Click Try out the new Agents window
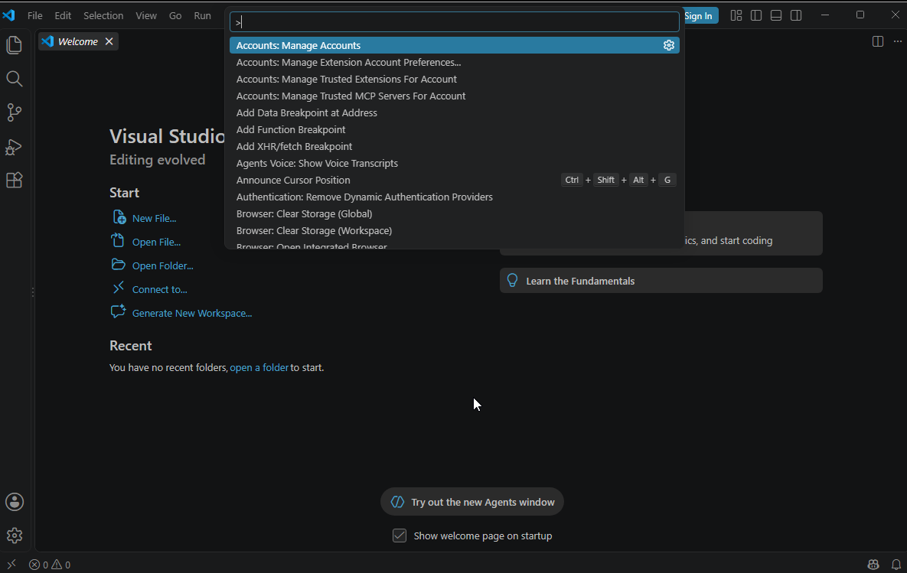The width and height of the screenshot is (907, 573). pos(472,502)
